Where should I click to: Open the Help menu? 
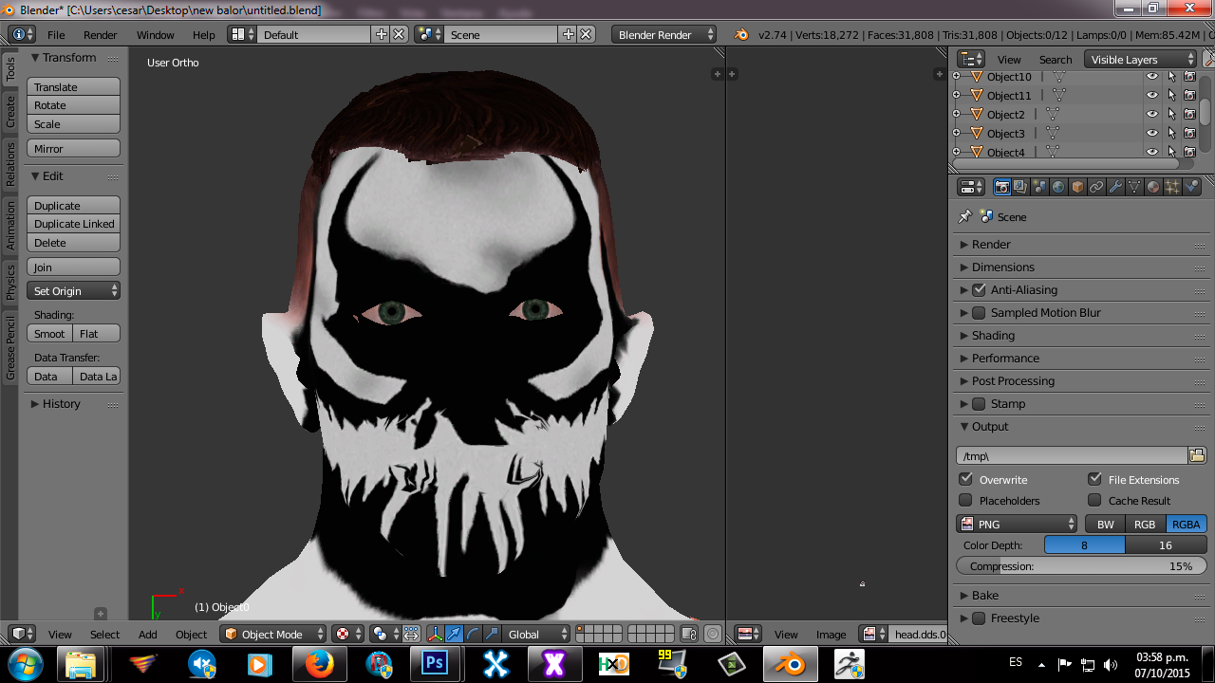(204, 34)
